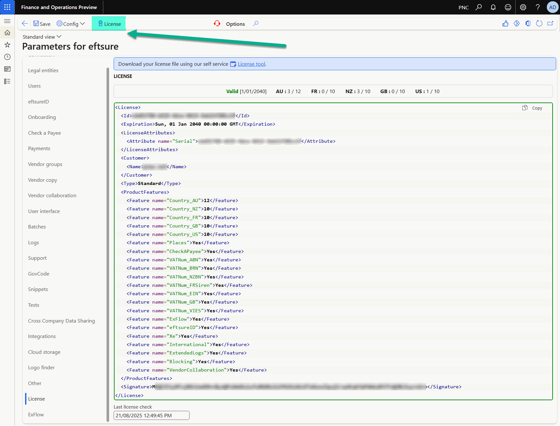Click the thumbs-up feedback icon
The height and width of the screenshot is (426, 560).
click(x=505, y=24)
